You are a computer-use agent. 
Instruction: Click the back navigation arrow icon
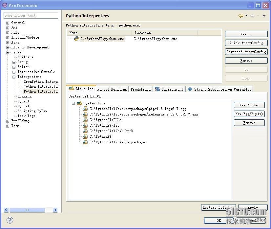click(240, 16)
